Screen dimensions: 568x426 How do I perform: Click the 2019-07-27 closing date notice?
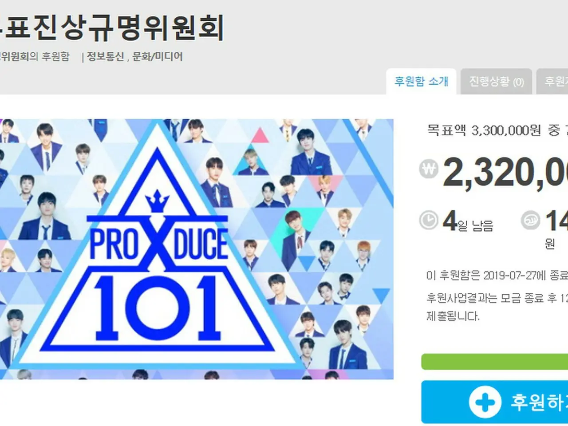coord(497,275)
